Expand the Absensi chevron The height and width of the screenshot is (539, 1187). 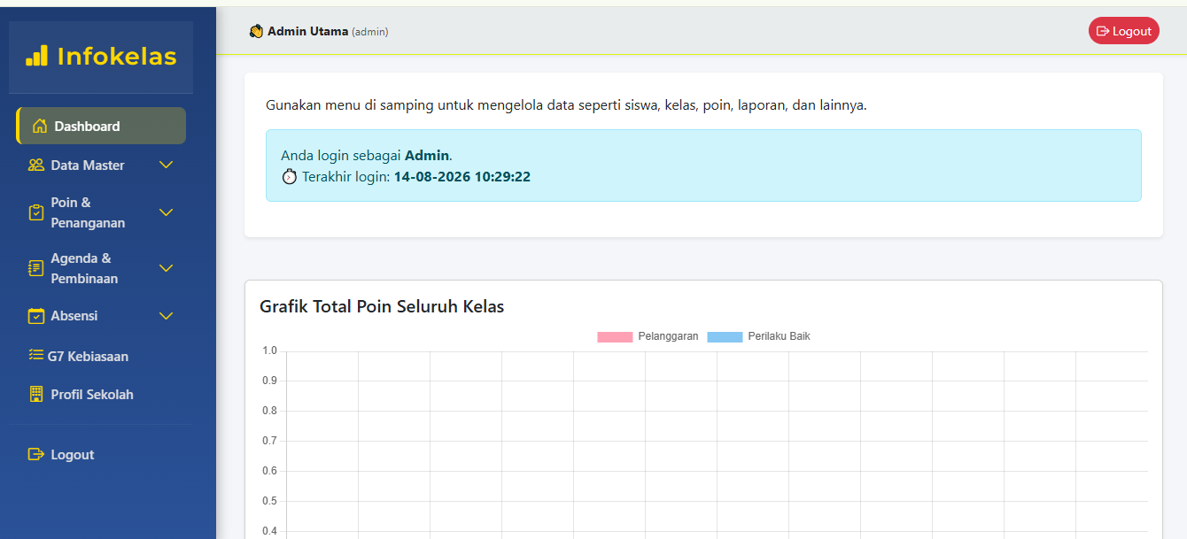166,316
